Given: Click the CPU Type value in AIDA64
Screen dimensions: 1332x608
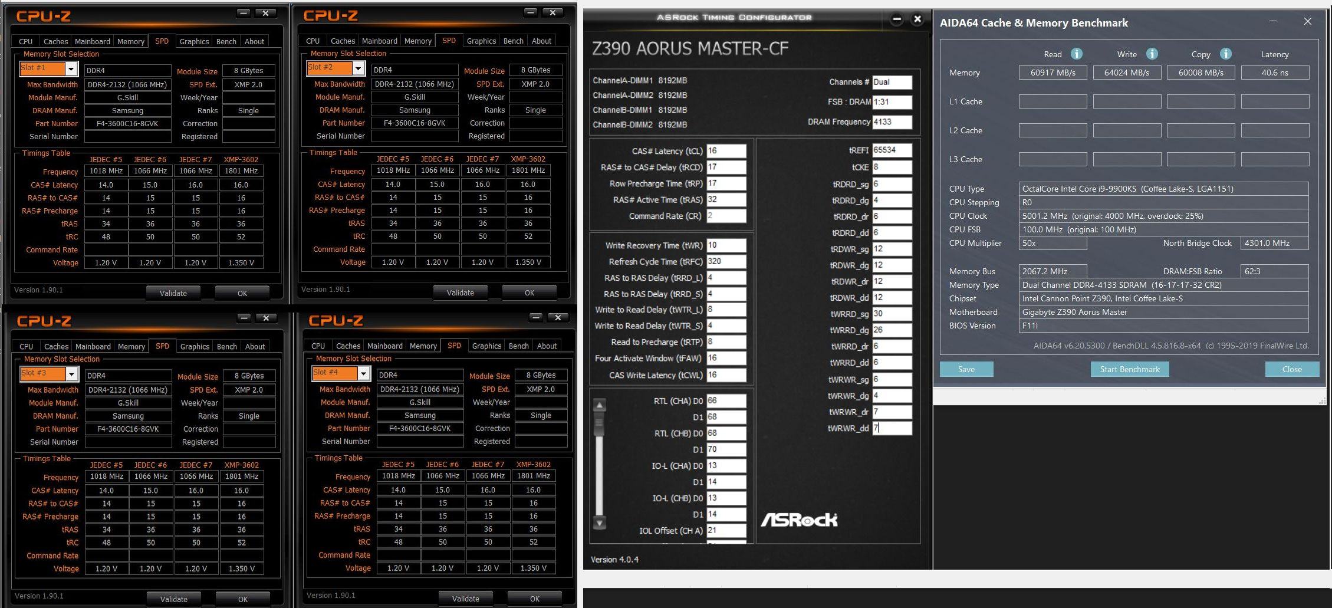Looking at the screenshot, I should (x=1163, y=189).
